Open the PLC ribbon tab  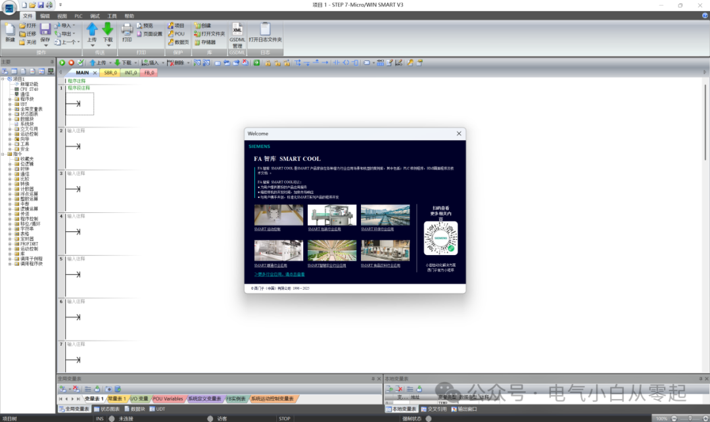(x=78, y=15)
